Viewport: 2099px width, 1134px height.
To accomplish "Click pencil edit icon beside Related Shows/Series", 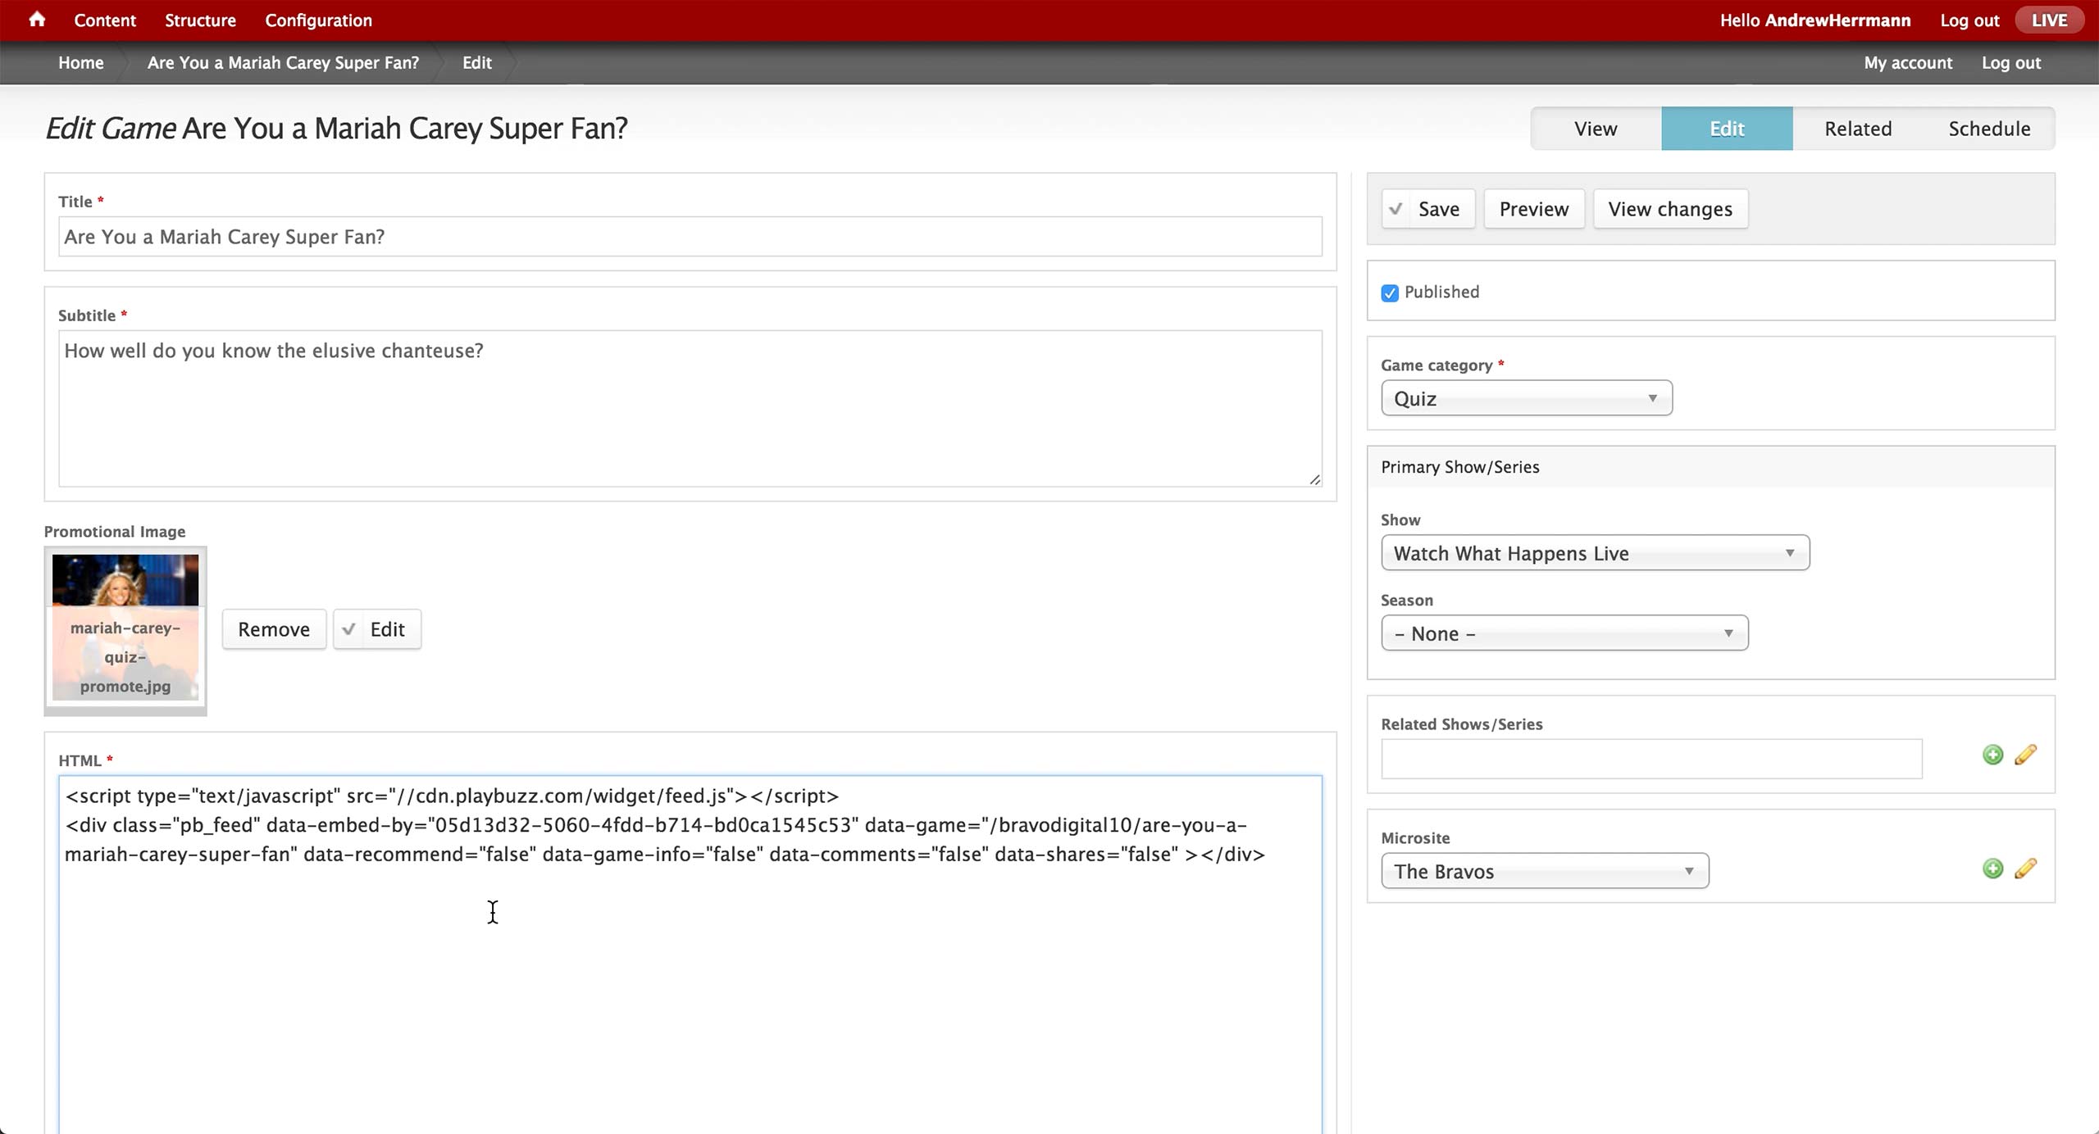I will 2025,755.
